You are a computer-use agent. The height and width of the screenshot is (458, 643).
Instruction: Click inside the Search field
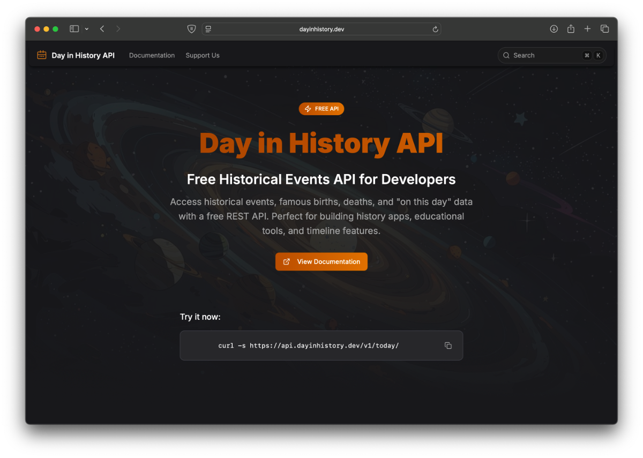(541, 55)
